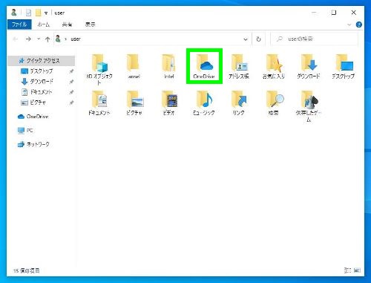Maximize the user Explorer window

coord(334,13)
